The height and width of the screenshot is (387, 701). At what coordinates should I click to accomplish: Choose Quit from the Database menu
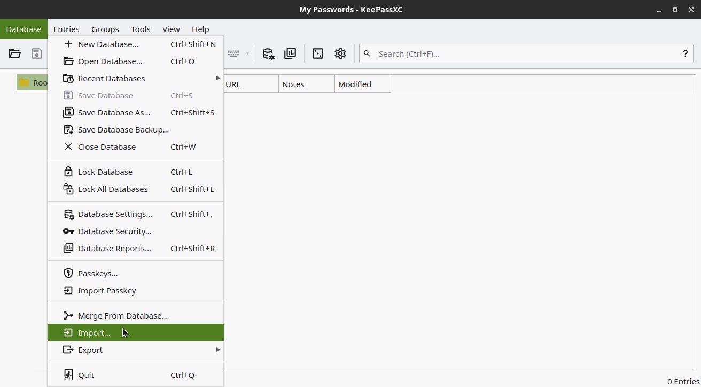click(x=136, y=375)
